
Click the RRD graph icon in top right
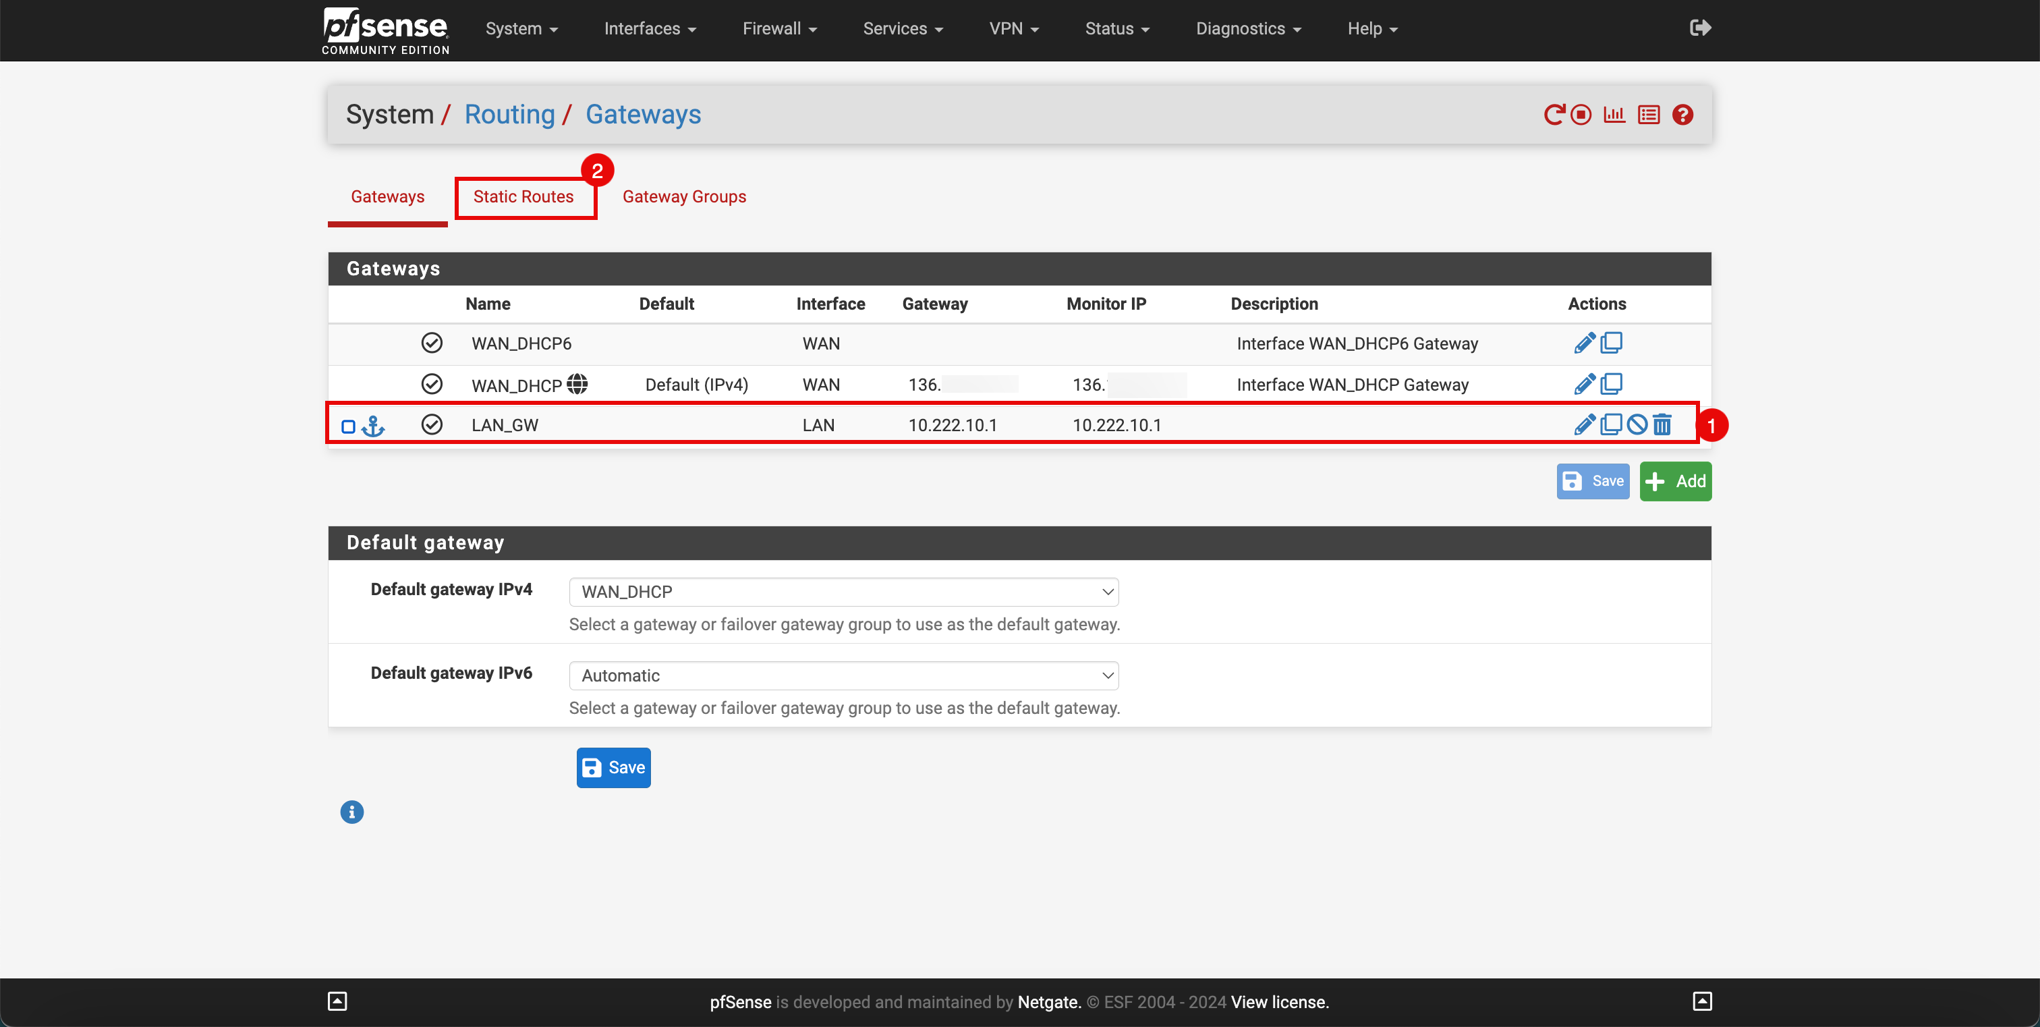click(1614, 114)
